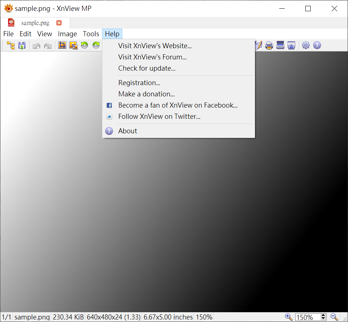The image size is (348, 322).
Task: Click the 150% zoom label in status bar
Action: coord(204,317)
